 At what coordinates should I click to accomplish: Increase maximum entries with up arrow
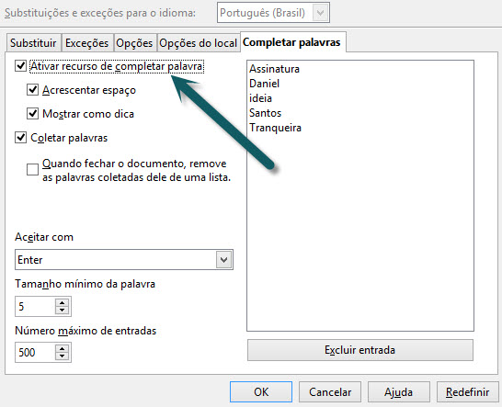[62, 348]
